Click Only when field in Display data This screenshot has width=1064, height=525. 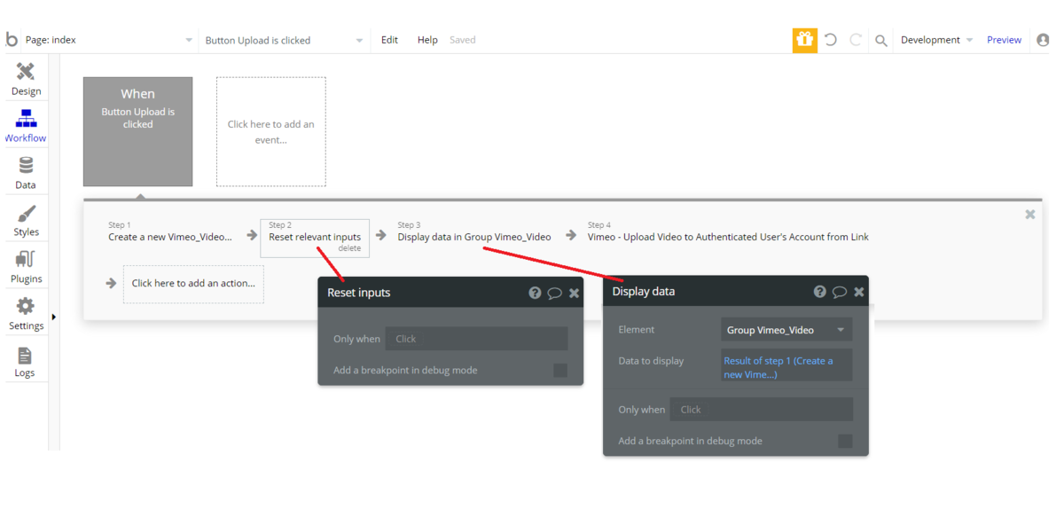coord(762,410)
